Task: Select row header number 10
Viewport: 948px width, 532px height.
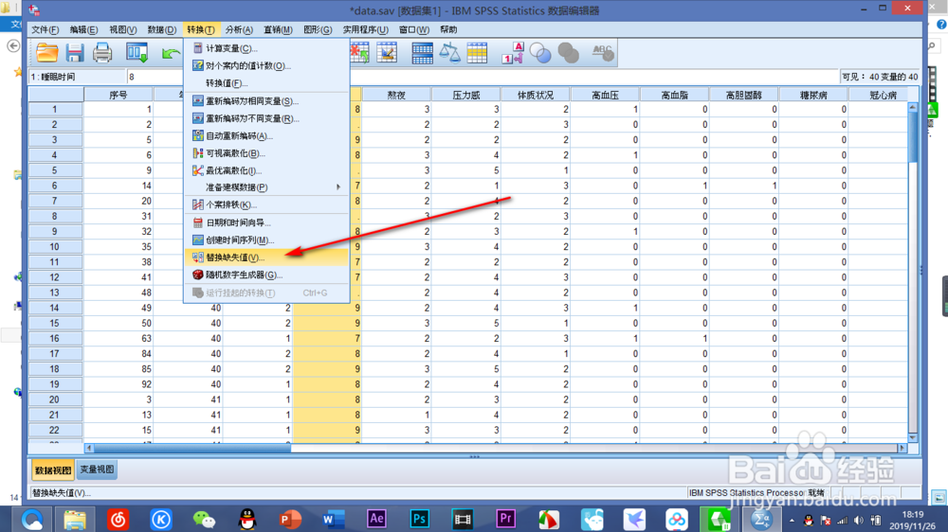Action: pos(55,247)
